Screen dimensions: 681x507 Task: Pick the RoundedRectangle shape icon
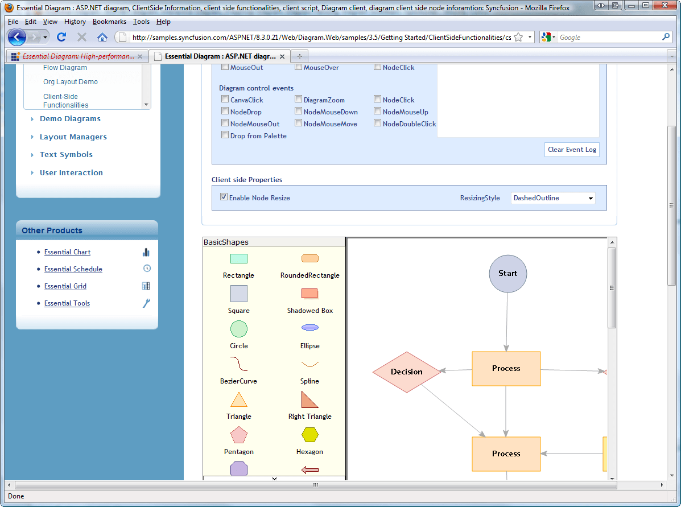pos(309,258)
